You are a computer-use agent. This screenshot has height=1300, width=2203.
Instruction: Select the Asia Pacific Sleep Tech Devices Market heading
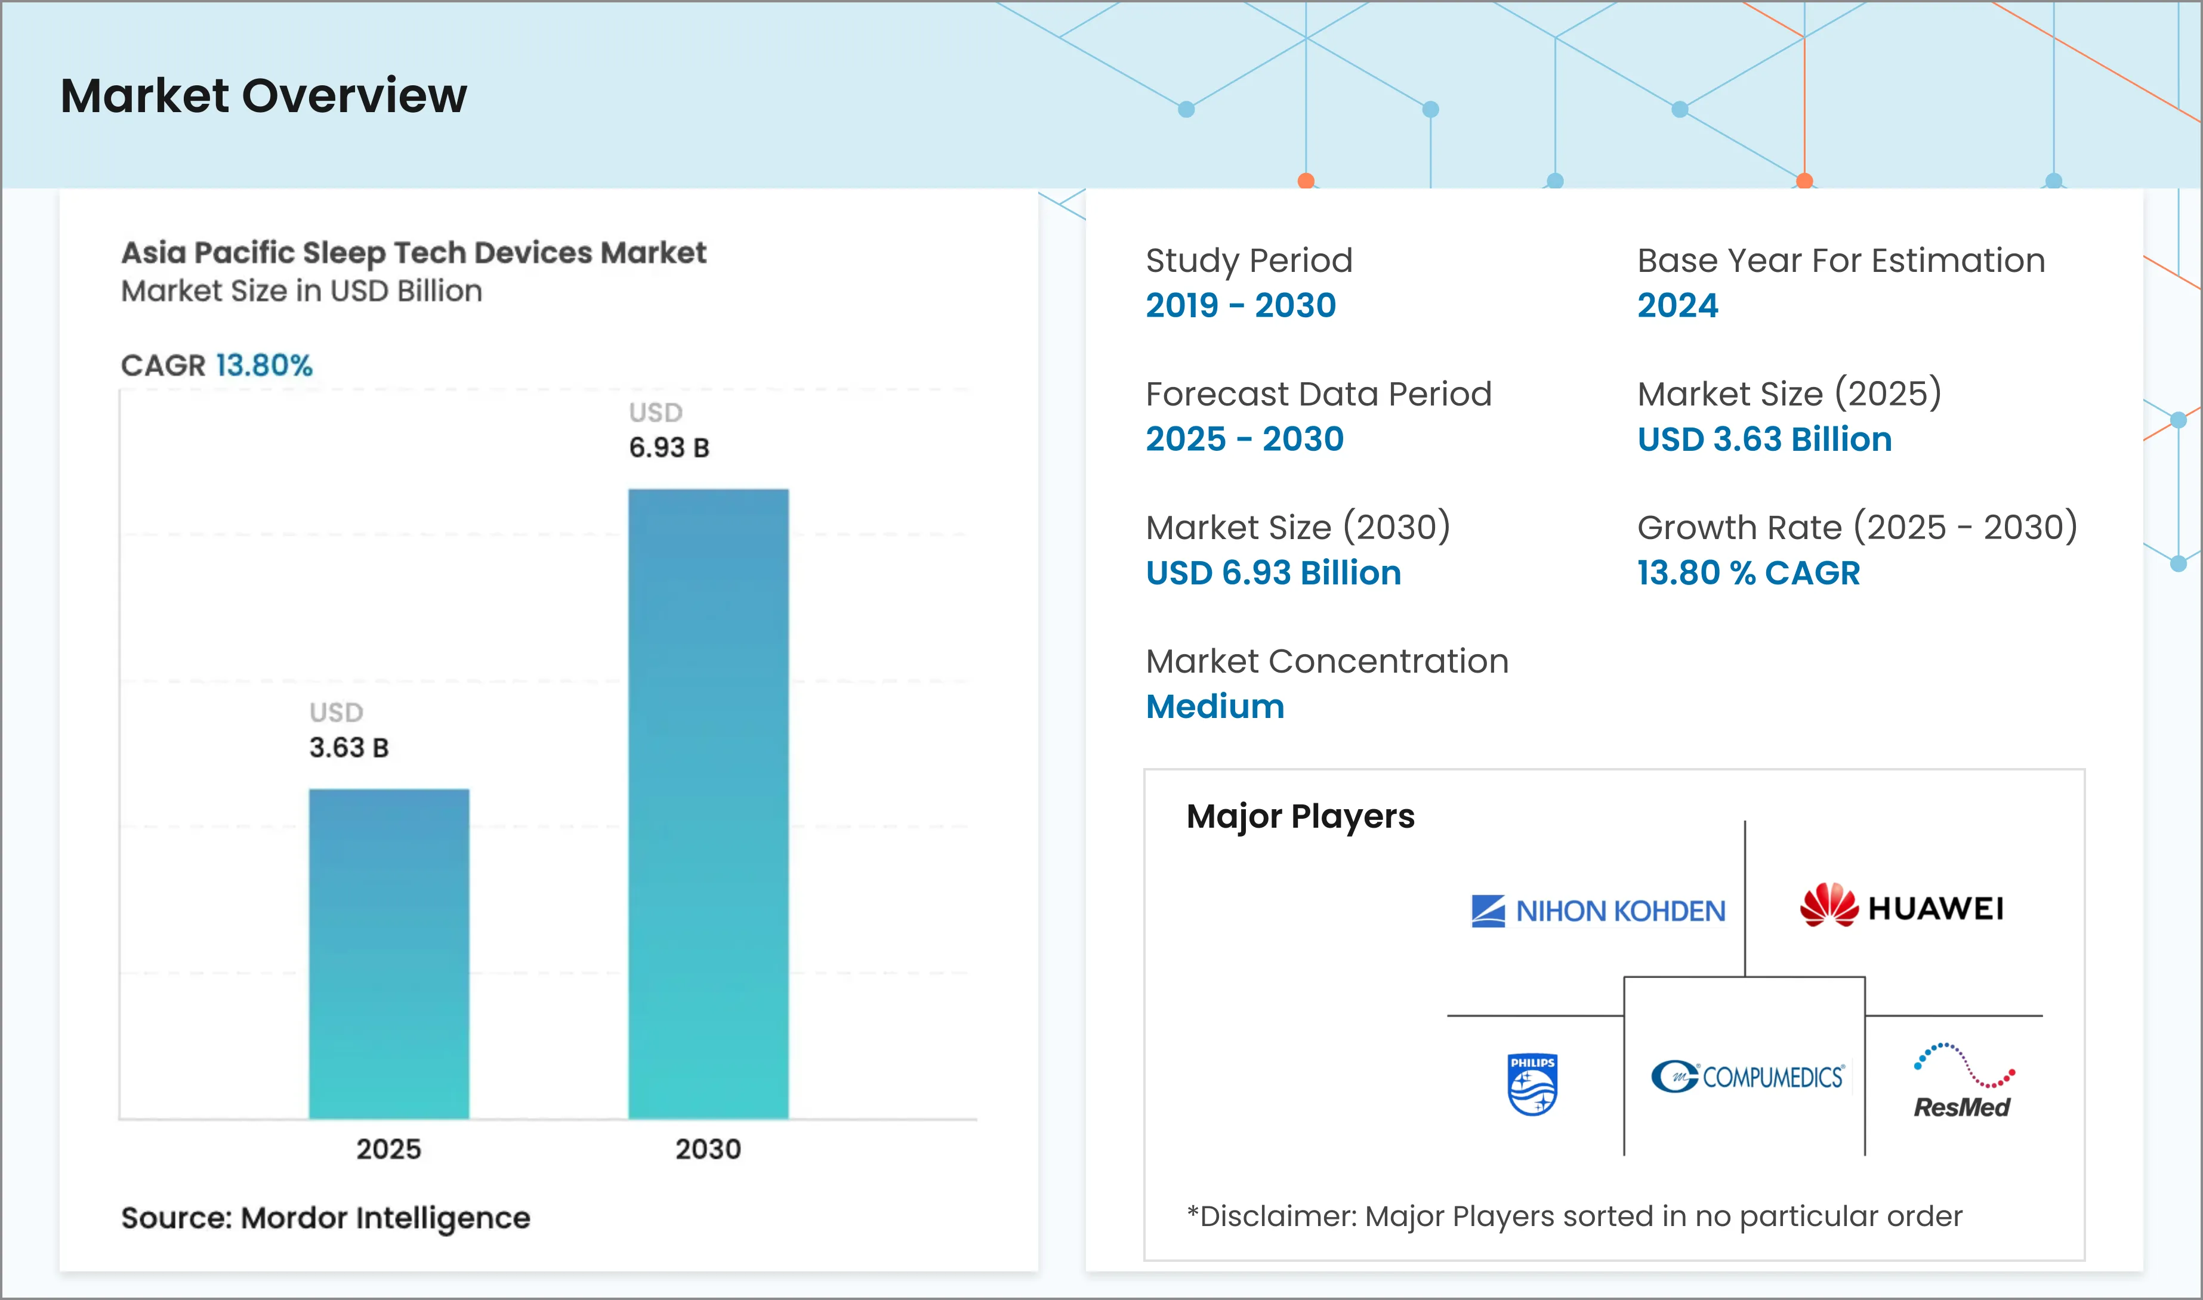coord(413,252)
